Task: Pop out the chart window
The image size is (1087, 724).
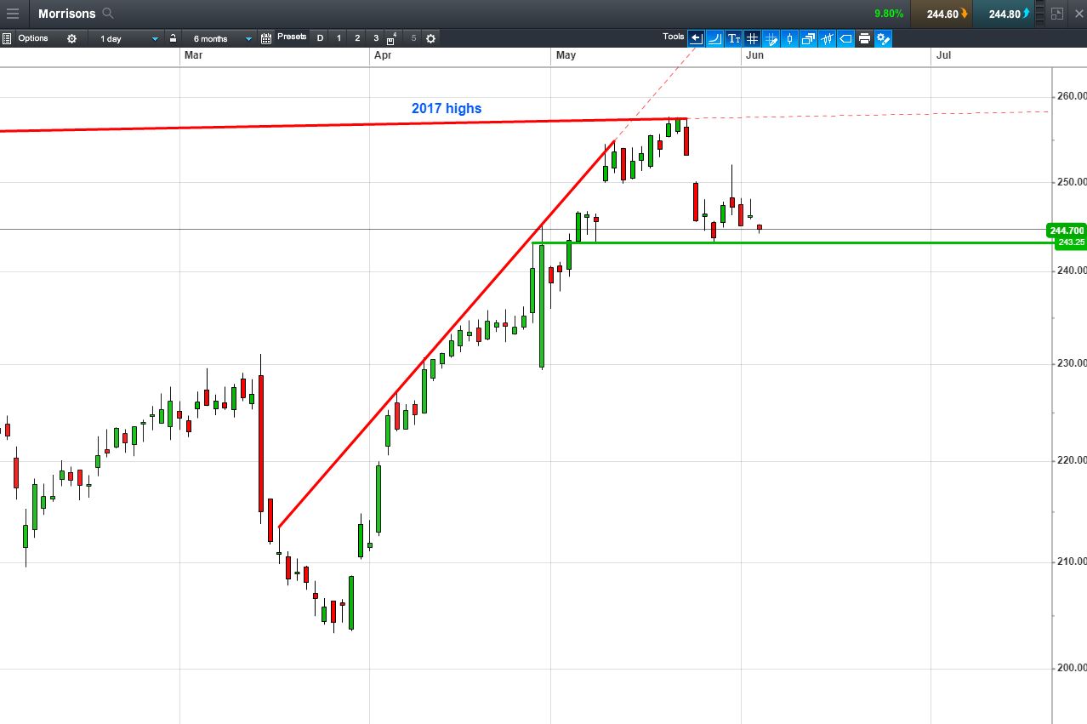Action: click(1057, 14)
